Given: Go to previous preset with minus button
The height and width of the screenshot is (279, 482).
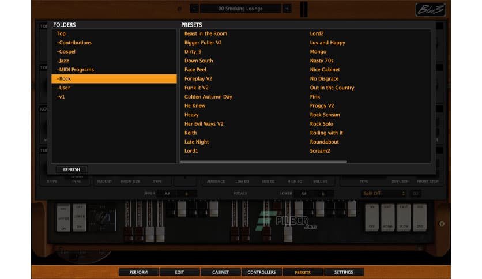Looking at the screenshot, I should pyautogui.click(x=194, y=9).
